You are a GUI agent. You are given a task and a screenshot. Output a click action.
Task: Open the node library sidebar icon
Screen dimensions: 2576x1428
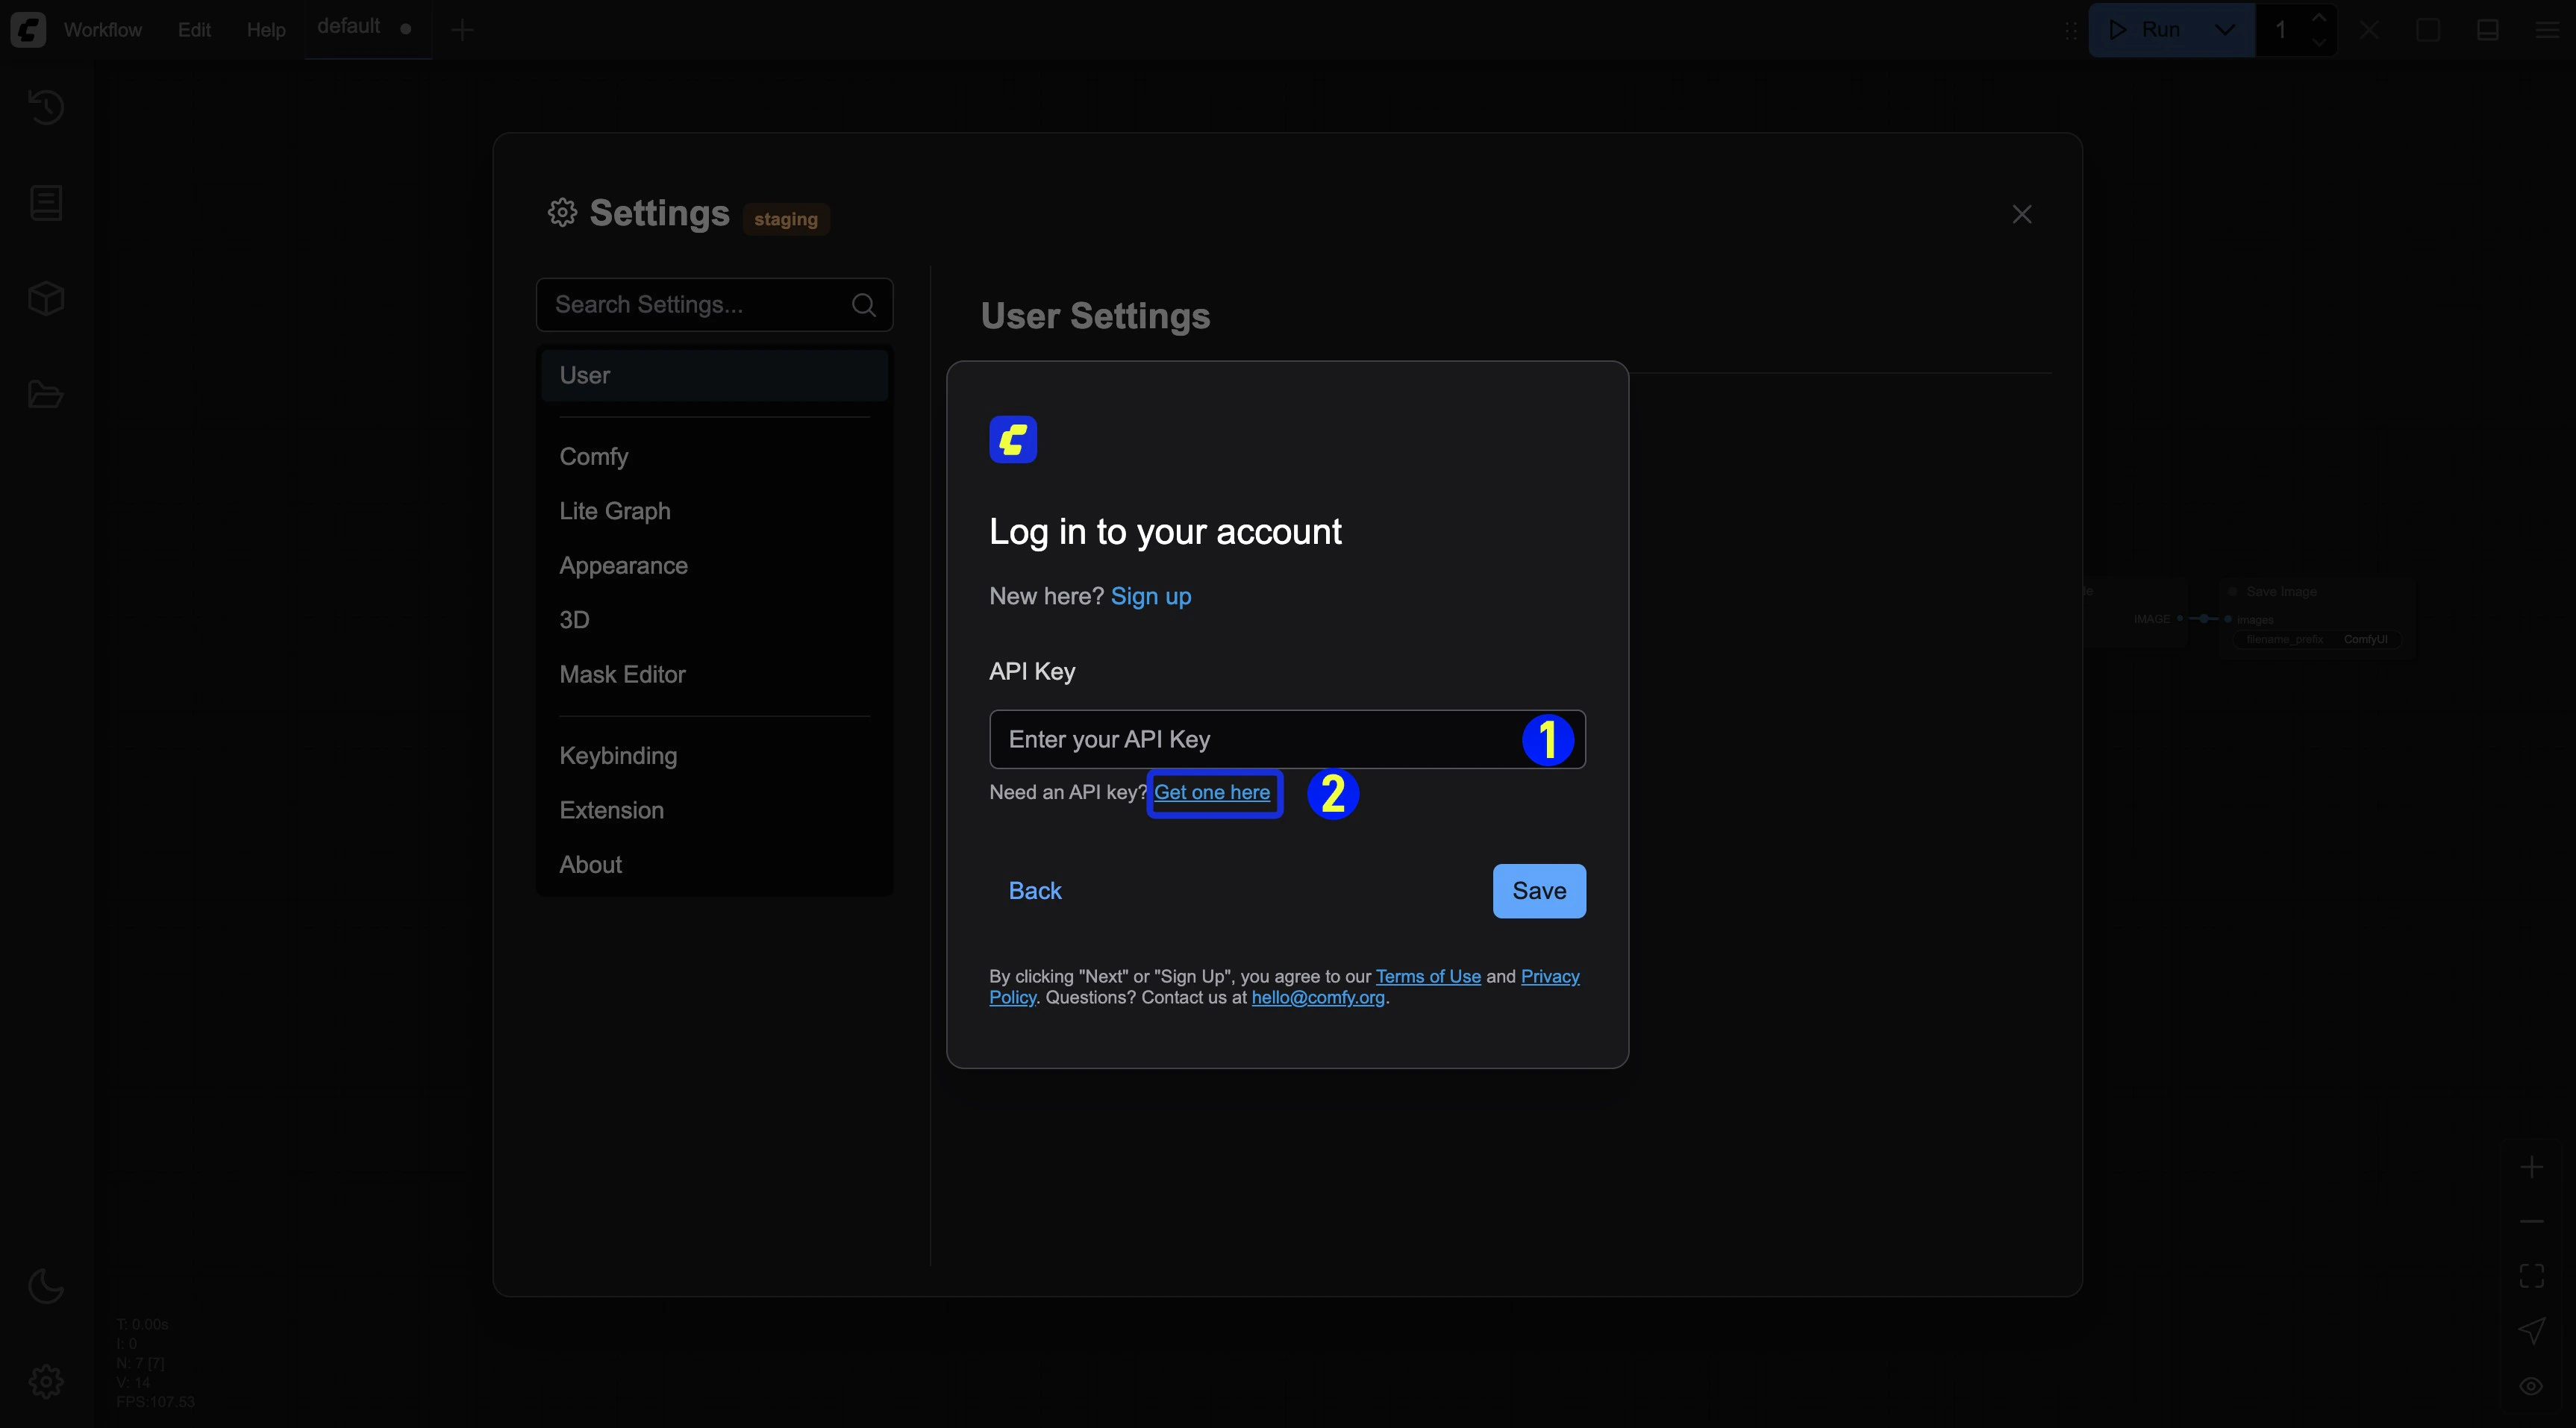coord(46,203)
